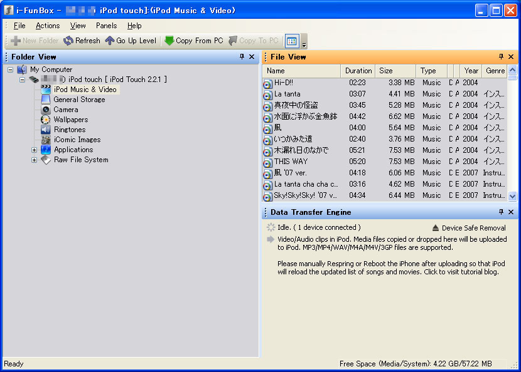Click the 6.44 MB size cell

point(401,195)
